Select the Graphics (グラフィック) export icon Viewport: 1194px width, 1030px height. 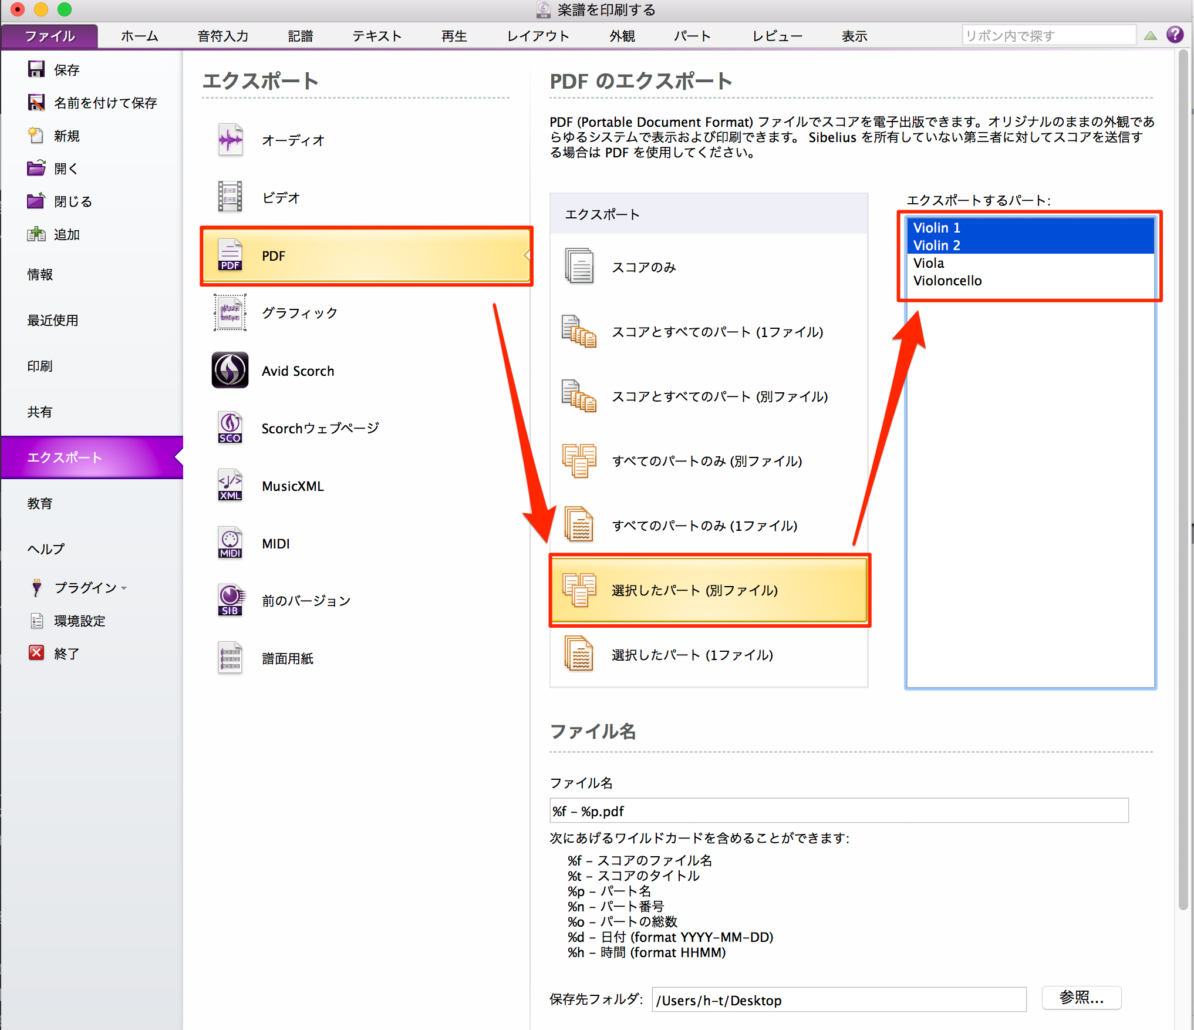click(230, 312)
